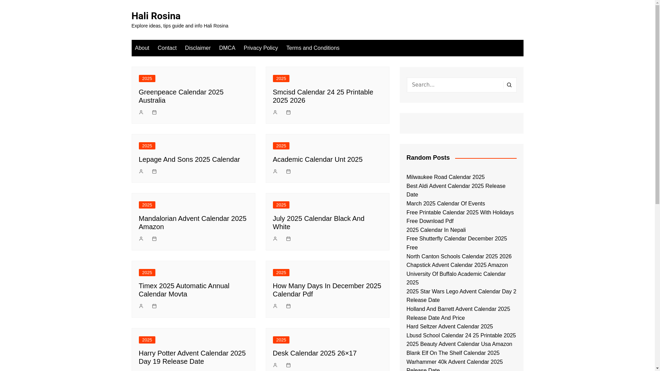The image size is (660, 371).
Task: Open Terms and Conditions page
Action: click(312, 48)
